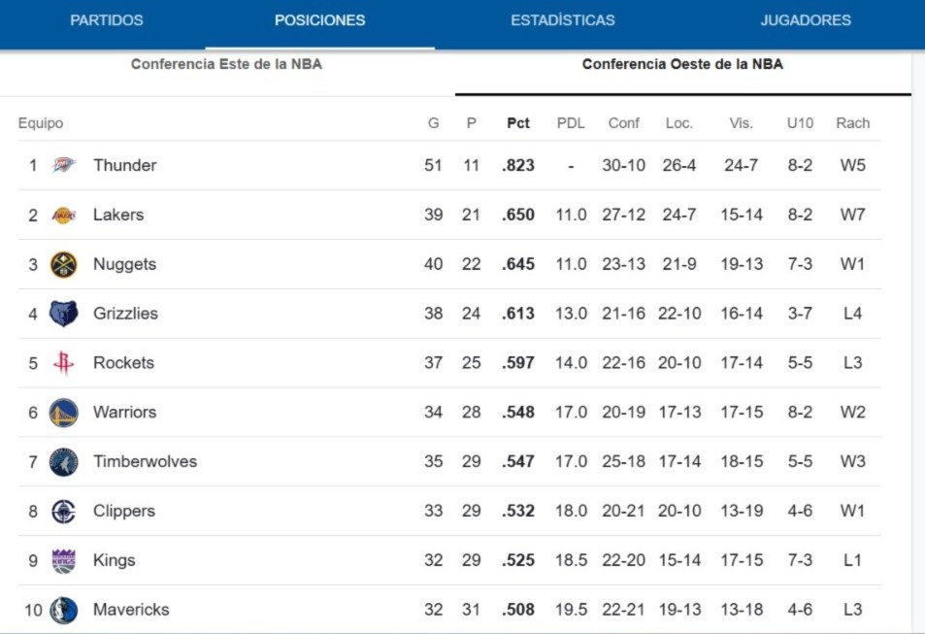Open the PARTIDOS tab
The image size is (925, 634).
pos(107,20)
